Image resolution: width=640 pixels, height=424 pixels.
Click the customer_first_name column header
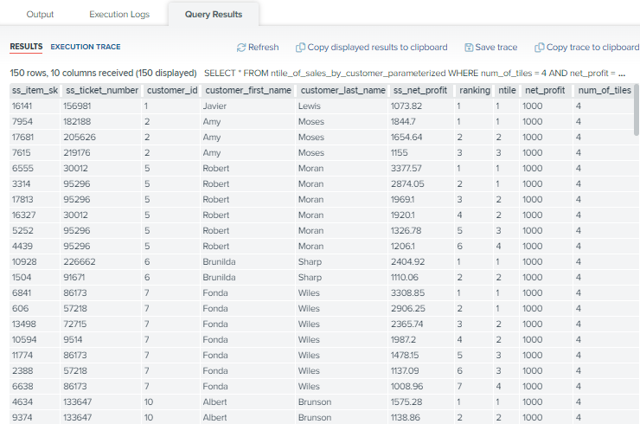(x=248, y=90)
